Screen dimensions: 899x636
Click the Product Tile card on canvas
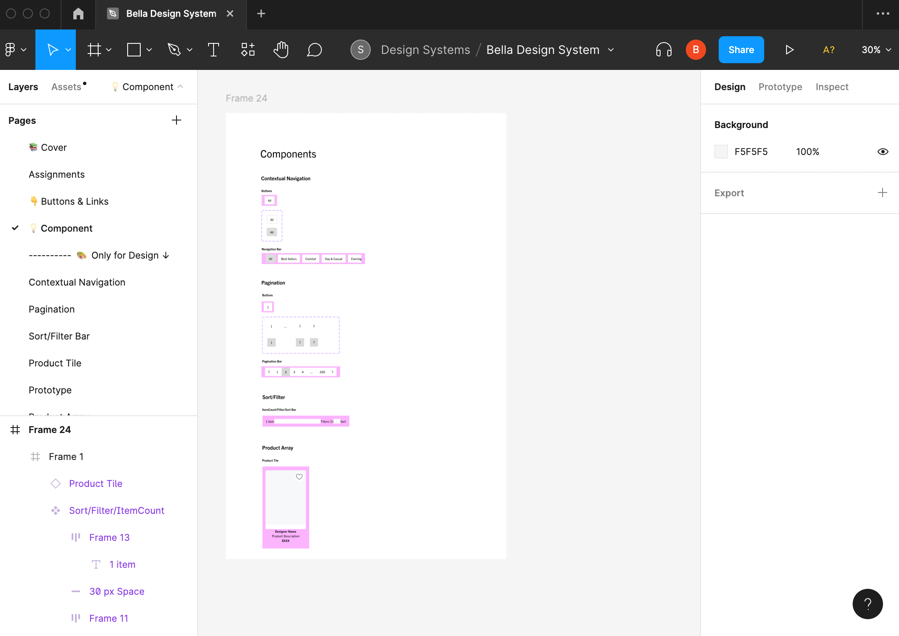point(286,507)
